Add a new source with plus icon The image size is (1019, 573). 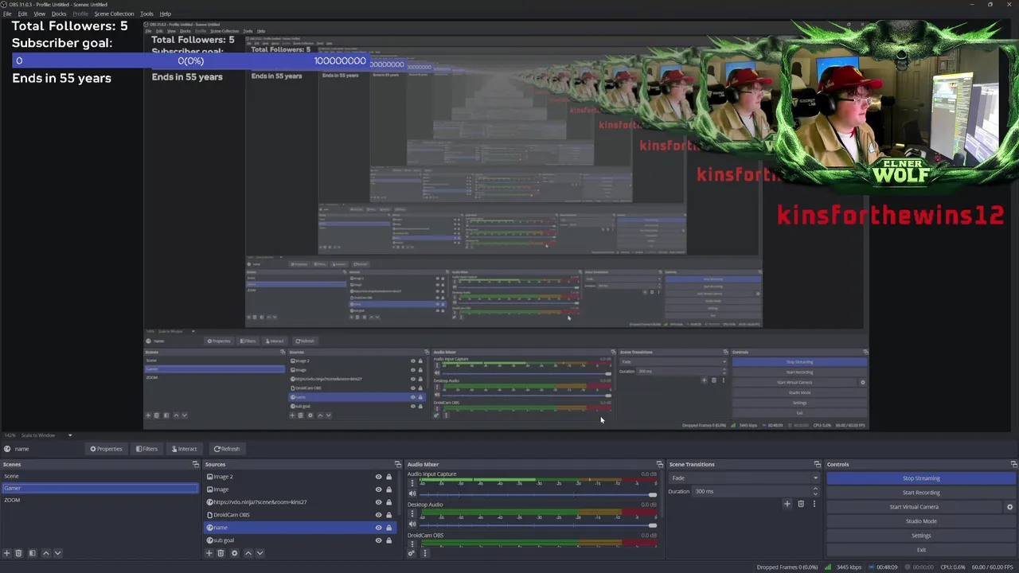pyautogui.click(x=209, y=553)
